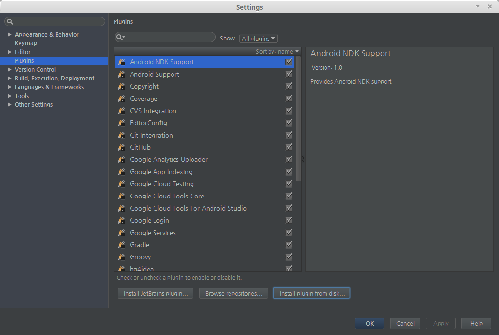Image resolution: width=499 pixels, height=335 pixels.
Task: Click the Google Cloud Tools Core plugin icon
Action: tap(121, 196)
